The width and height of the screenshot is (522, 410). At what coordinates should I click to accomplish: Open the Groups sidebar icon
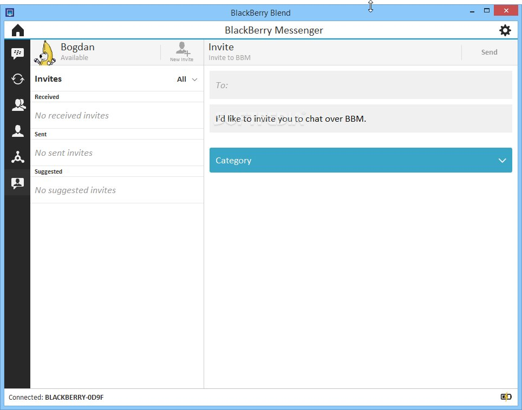click(18, 105)
